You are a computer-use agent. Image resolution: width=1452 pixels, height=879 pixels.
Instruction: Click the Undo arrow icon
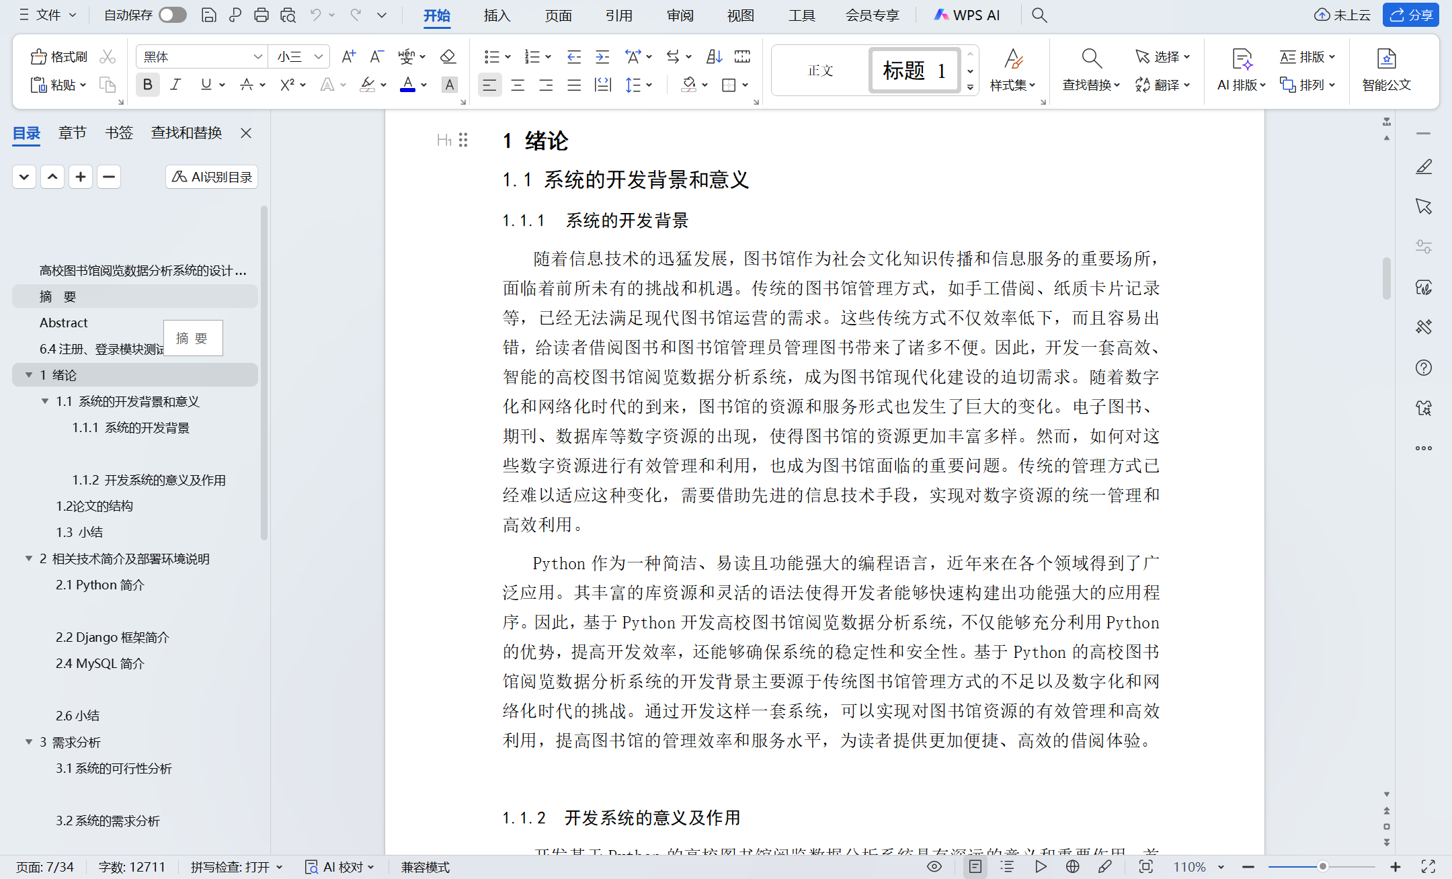315,15
